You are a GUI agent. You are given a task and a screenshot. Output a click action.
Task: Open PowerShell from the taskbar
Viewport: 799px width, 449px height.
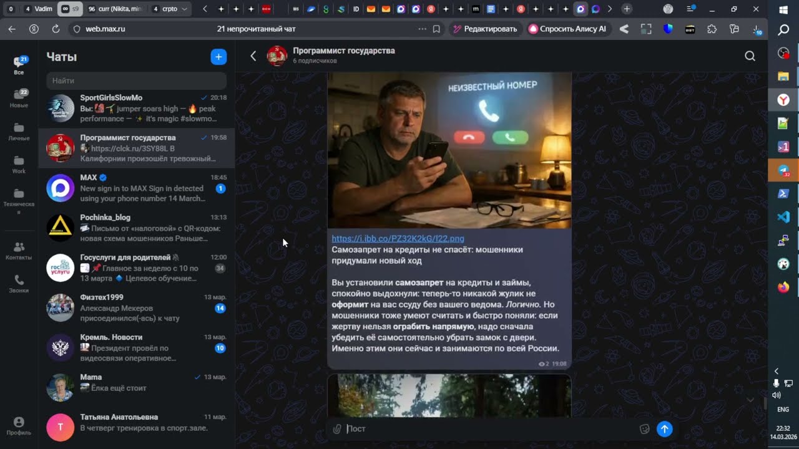(783, 194)
